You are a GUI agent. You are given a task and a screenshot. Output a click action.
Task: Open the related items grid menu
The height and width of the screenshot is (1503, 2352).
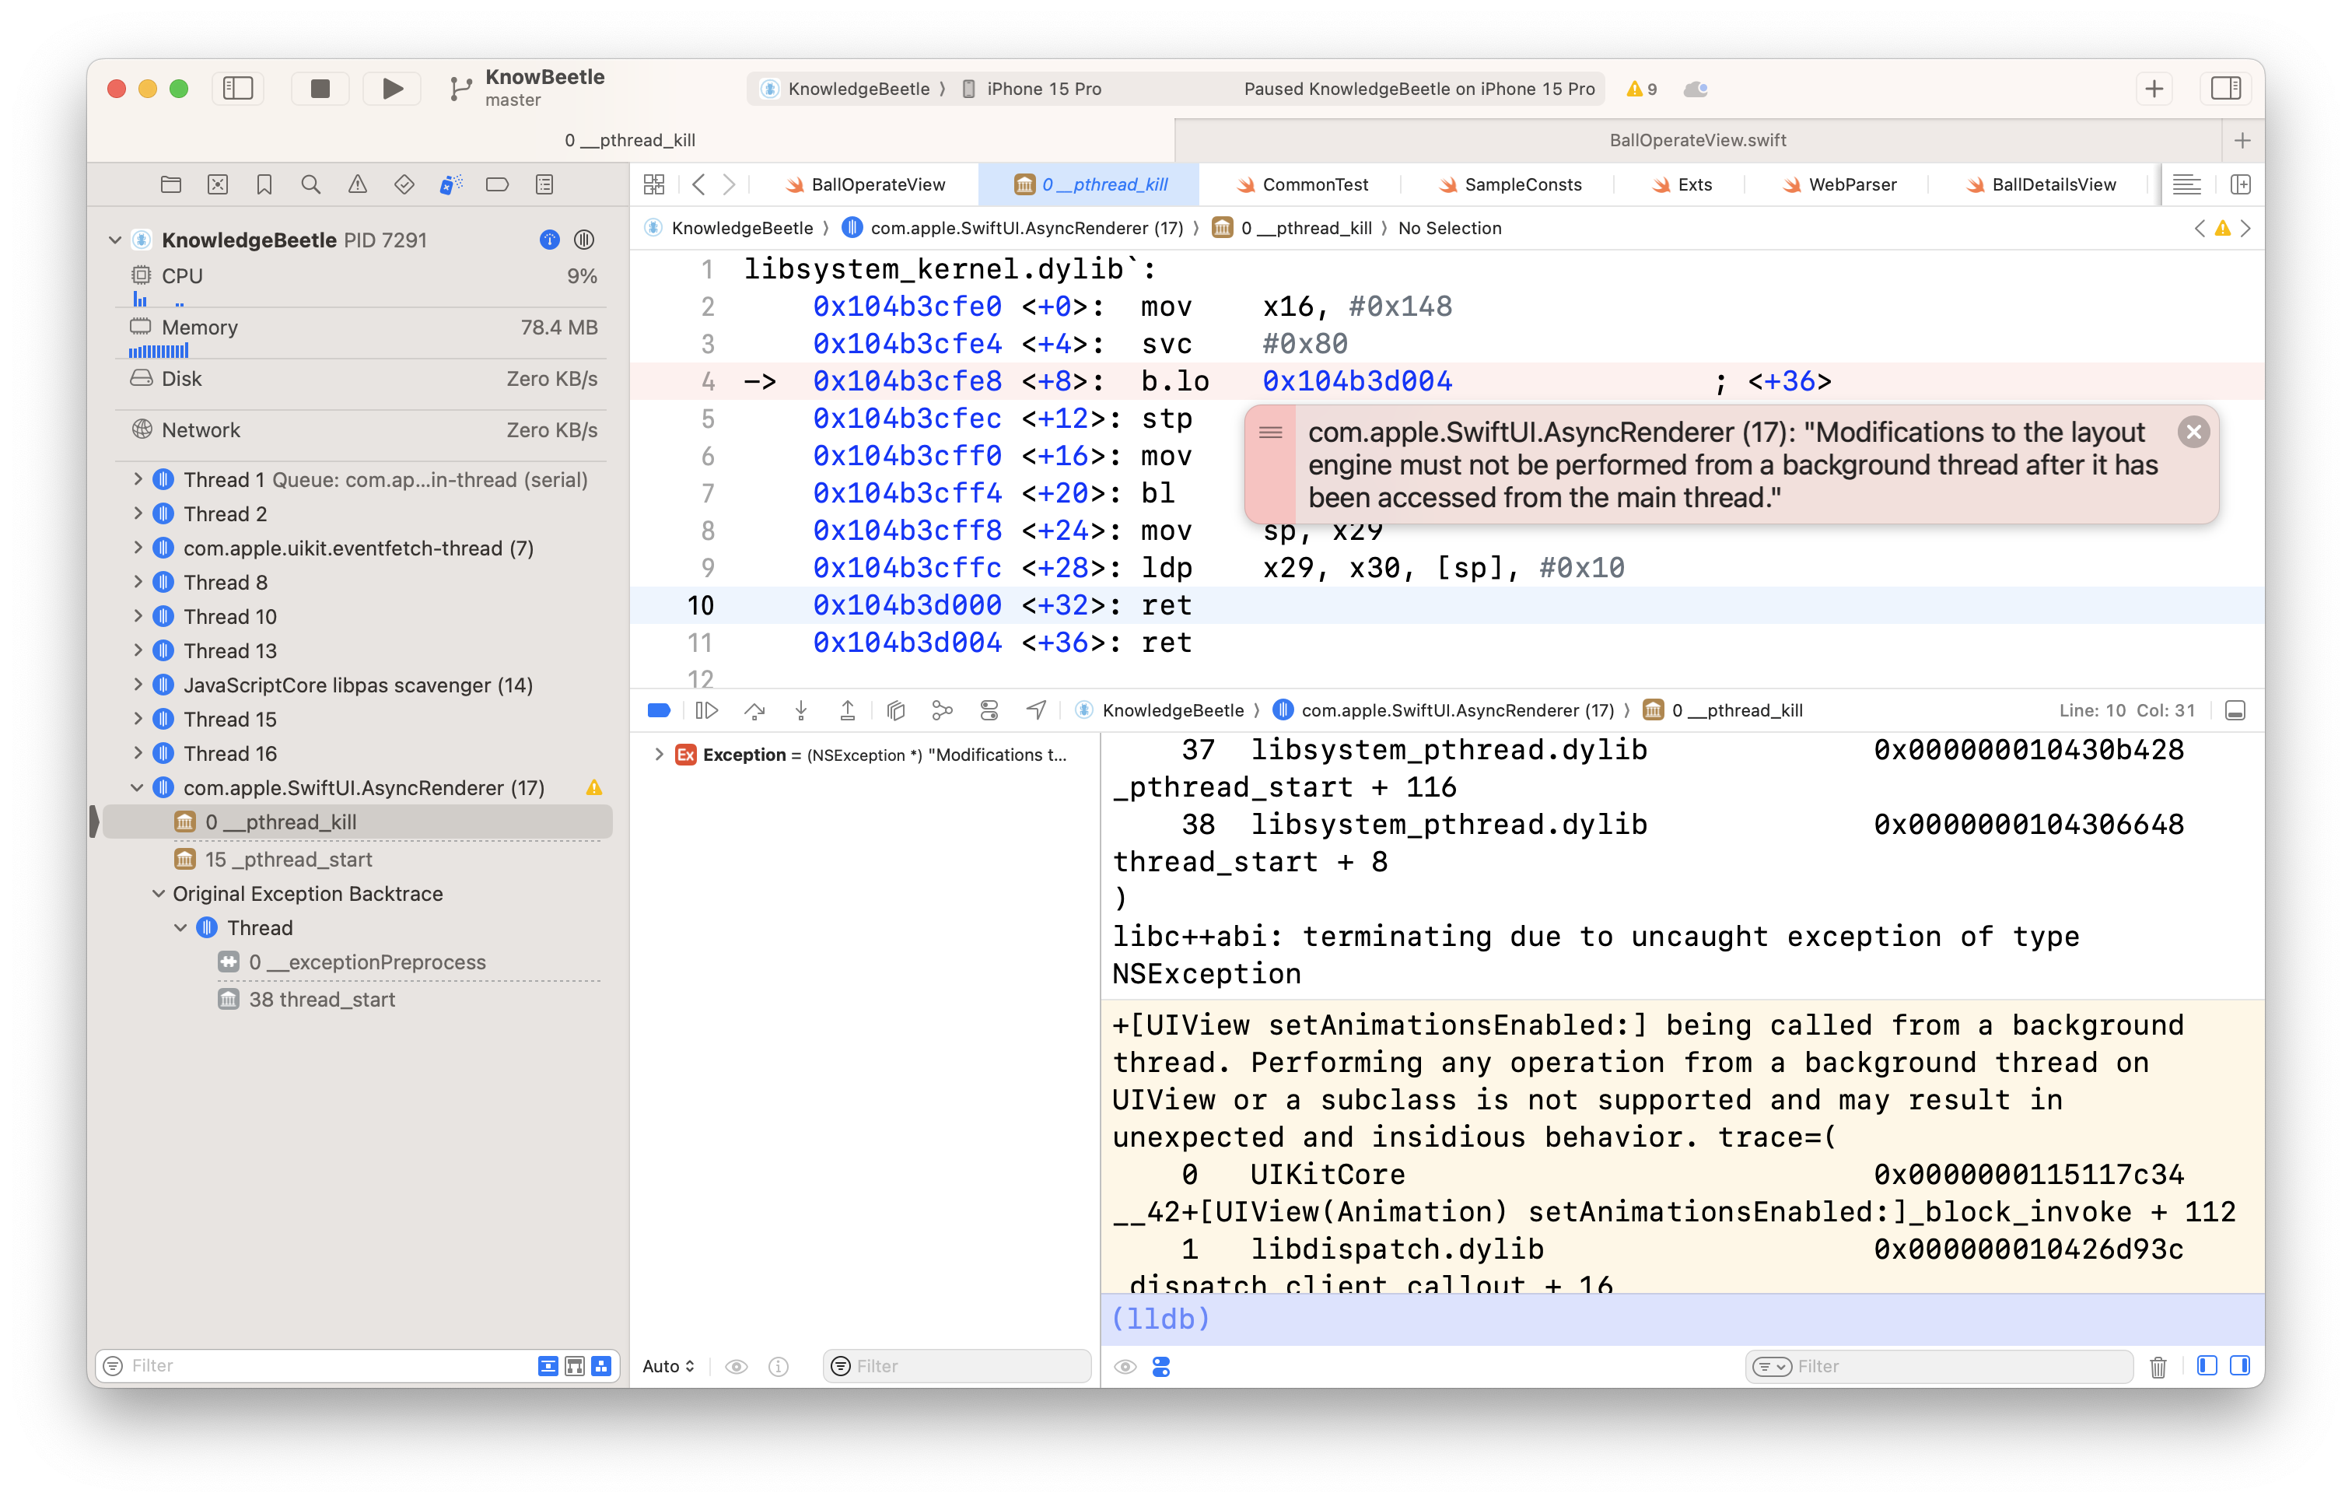653,184
